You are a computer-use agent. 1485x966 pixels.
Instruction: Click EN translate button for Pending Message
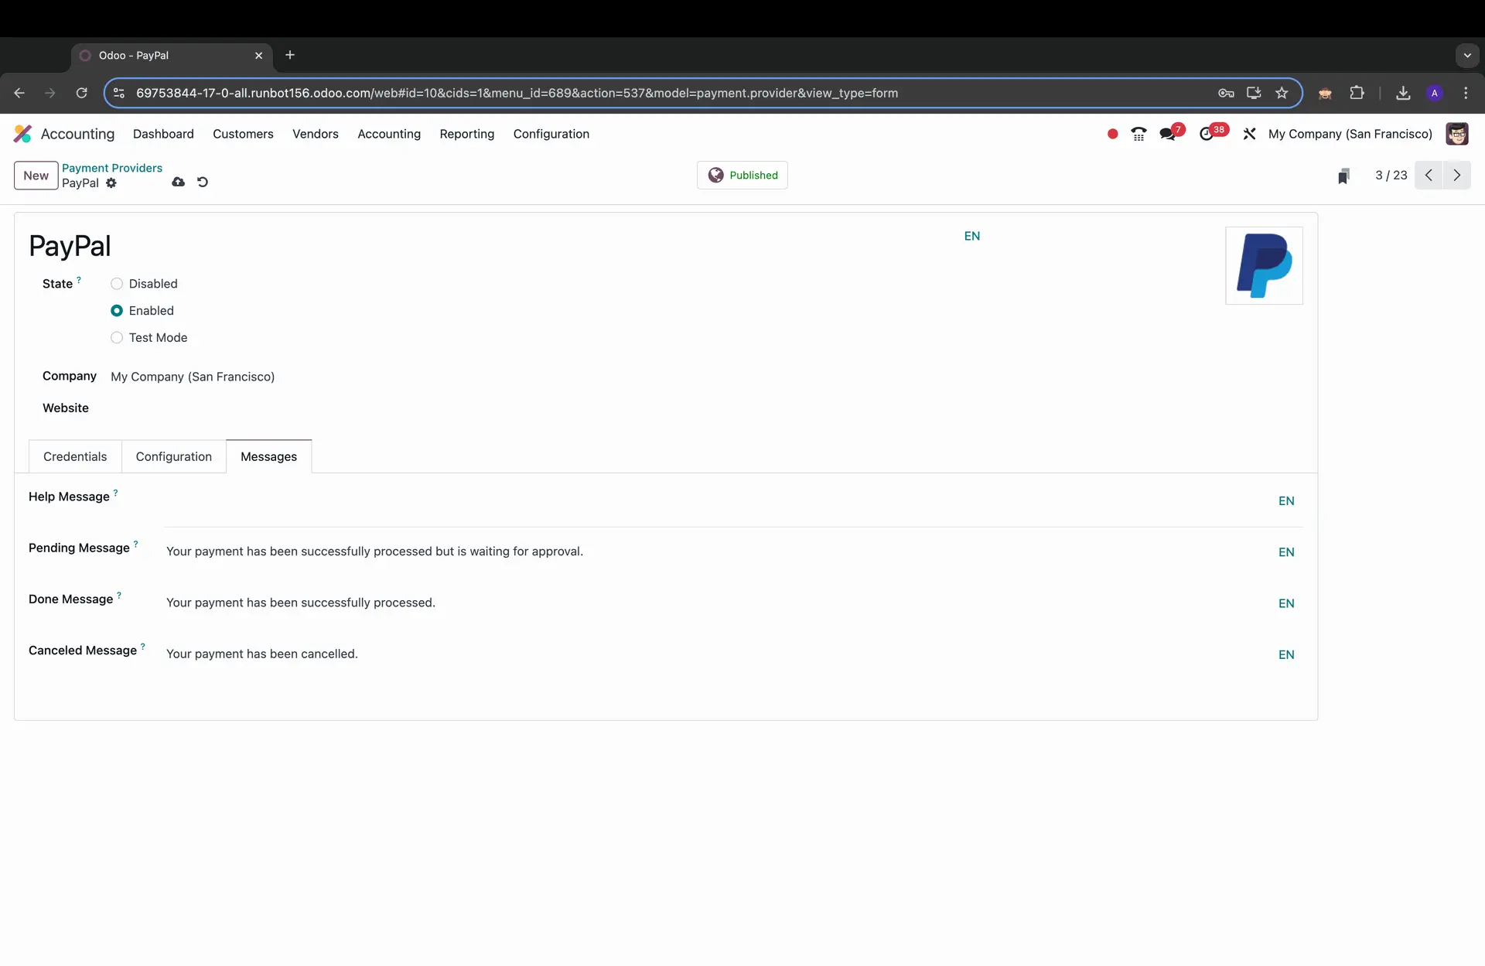[x=1286, y=552]
